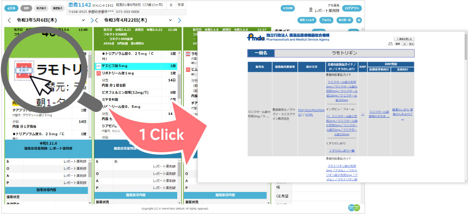
Task: Open ラモトリギン錠小児用2mg「アメル」 link
Action: click(342, 172)
